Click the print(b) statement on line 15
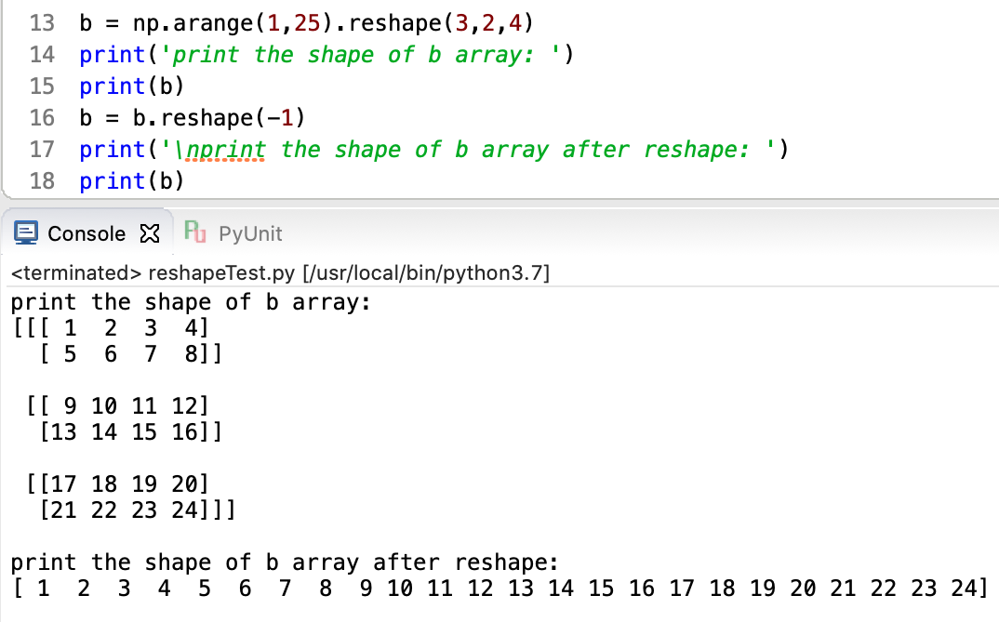Image resolution: width=999 pixels, height=622 pixels. click(131, 86)
